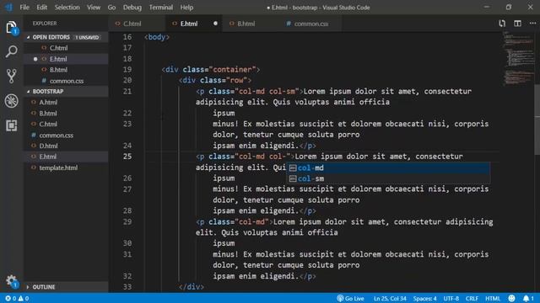Change indentation via Spaces: 4
The width and height of the screenshot is (540, 303).
pyautogui.click(x=424, y=298)
